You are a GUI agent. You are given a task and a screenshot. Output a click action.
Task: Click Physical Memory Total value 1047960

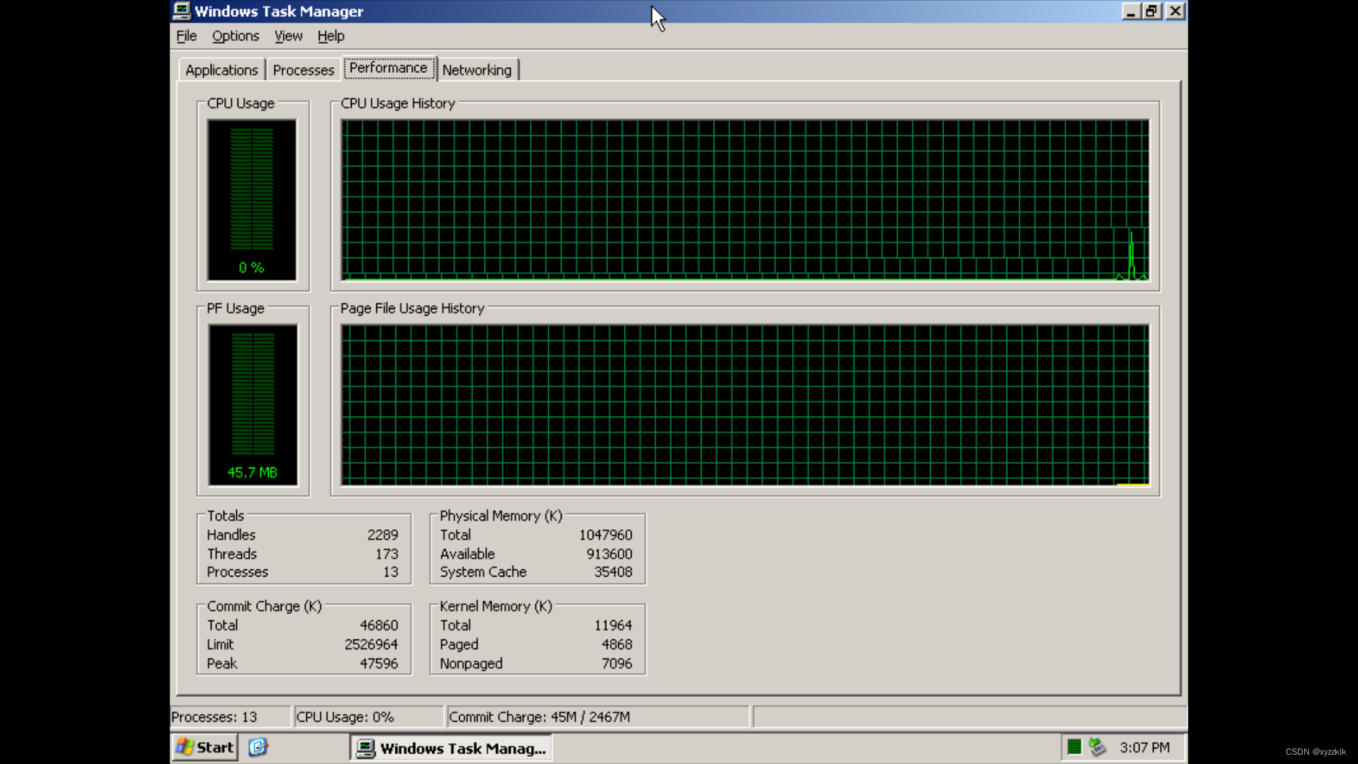[x=605, y=536]
